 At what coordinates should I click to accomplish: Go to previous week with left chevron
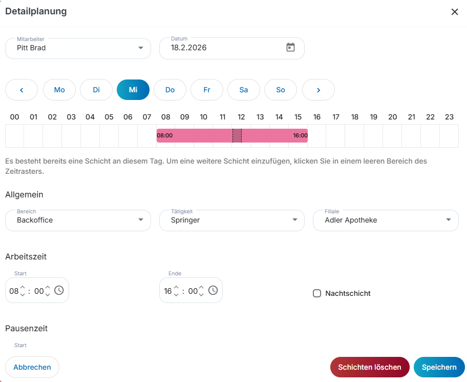[x=22, y=90]
